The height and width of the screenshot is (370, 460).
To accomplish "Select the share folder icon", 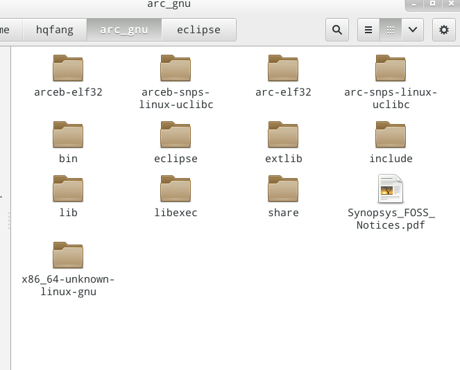I will 283,188.
